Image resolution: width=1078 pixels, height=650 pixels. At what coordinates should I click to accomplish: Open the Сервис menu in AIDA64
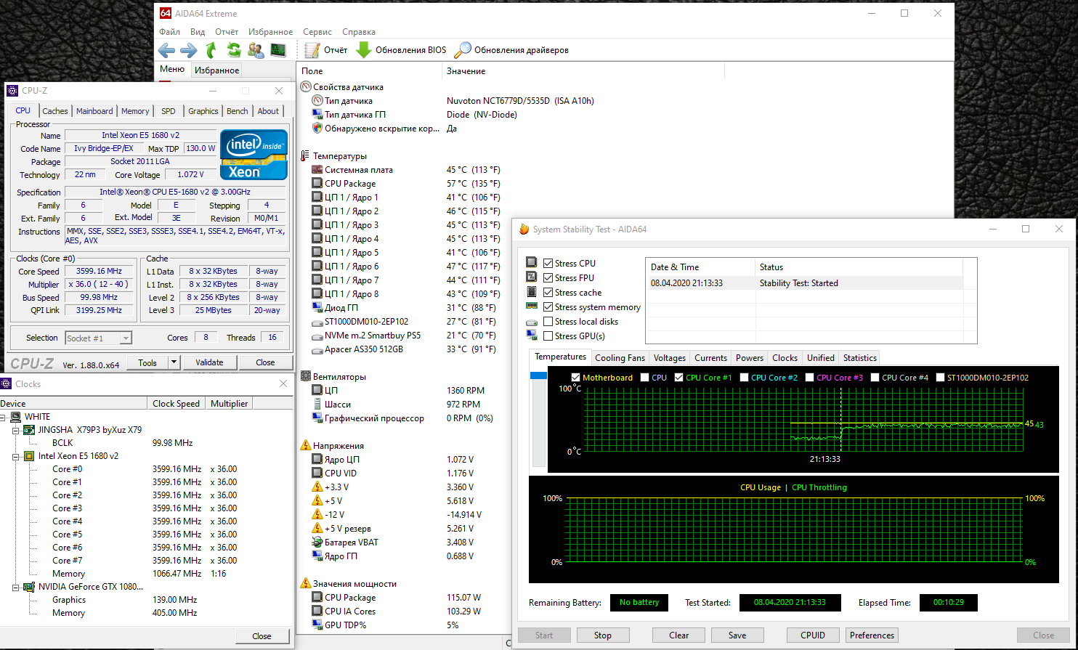click(317, 32)
